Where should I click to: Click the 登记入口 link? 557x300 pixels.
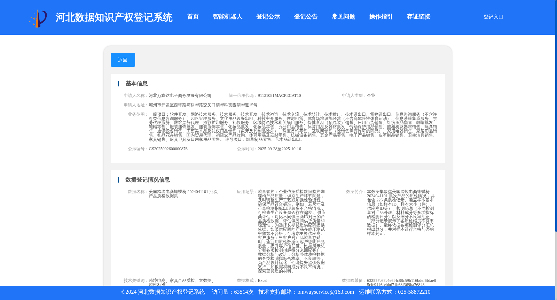pyautogui.click(x=493, y=17)
